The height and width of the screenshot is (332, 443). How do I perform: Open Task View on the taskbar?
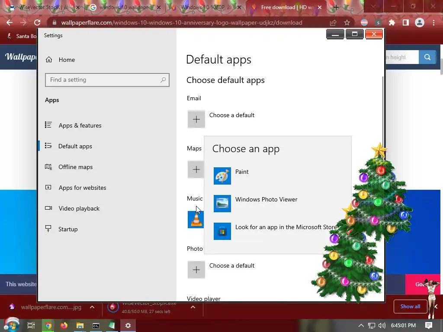pos(31,326)
